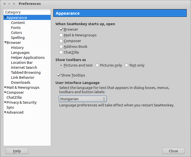This screenshot has height=157, width=191.
Task: Open the Content preferences pane
Action: 18,23
